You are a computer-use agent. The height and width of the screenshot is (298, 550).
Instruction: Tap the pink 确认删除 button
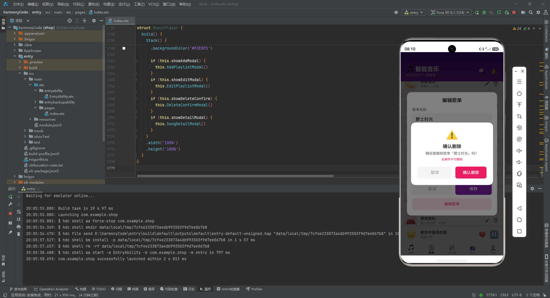point(471,172)
